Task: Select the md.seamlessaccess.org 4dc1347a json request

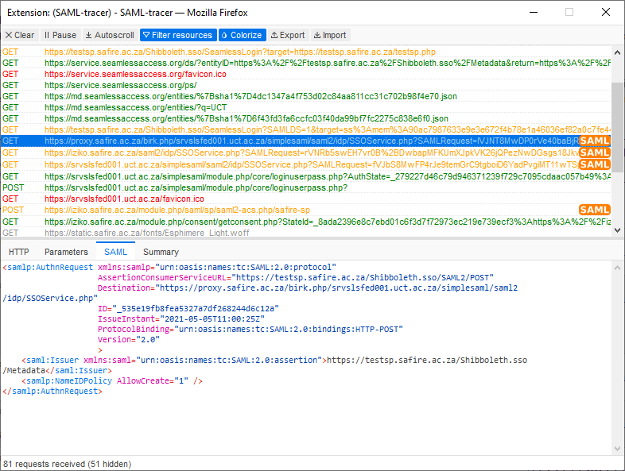Action: click(x=305, y=96)
